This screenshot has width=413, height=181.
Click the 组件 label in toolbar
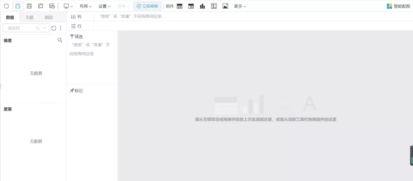[x=170, y=6]
